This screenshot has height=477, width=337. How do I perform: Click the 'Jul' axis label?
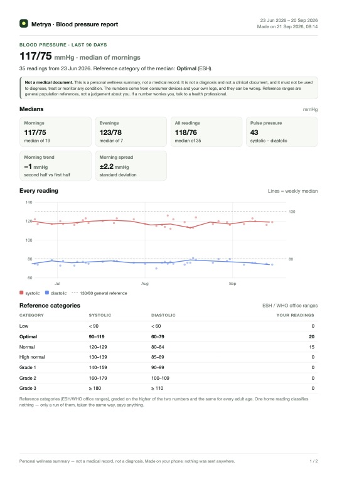57,284
